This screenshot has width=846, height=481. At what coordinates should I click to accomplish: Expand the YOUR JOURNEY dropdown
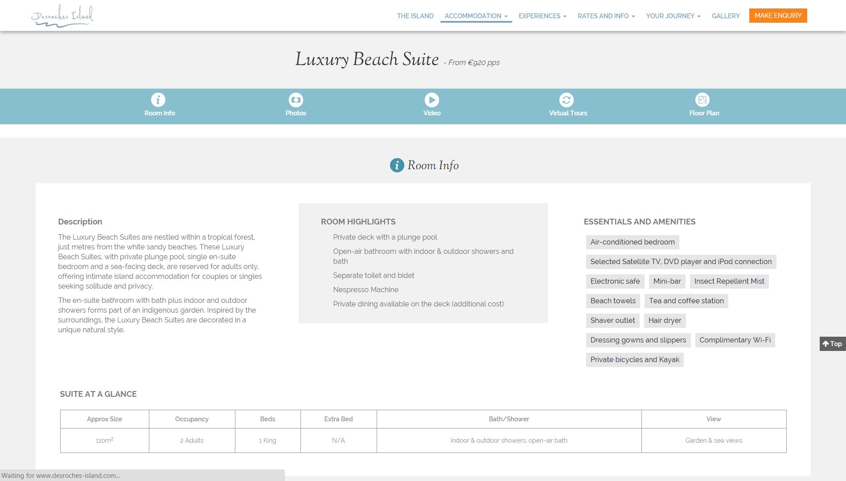[674, 16]
